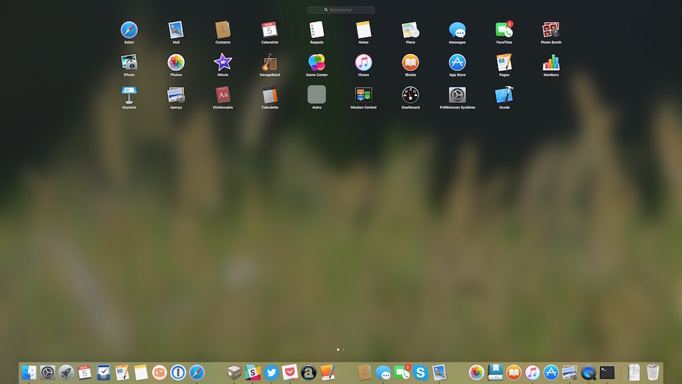
Task: Open Twitter in the Dock
Action: pyautogui.click(x=271, y=372)
